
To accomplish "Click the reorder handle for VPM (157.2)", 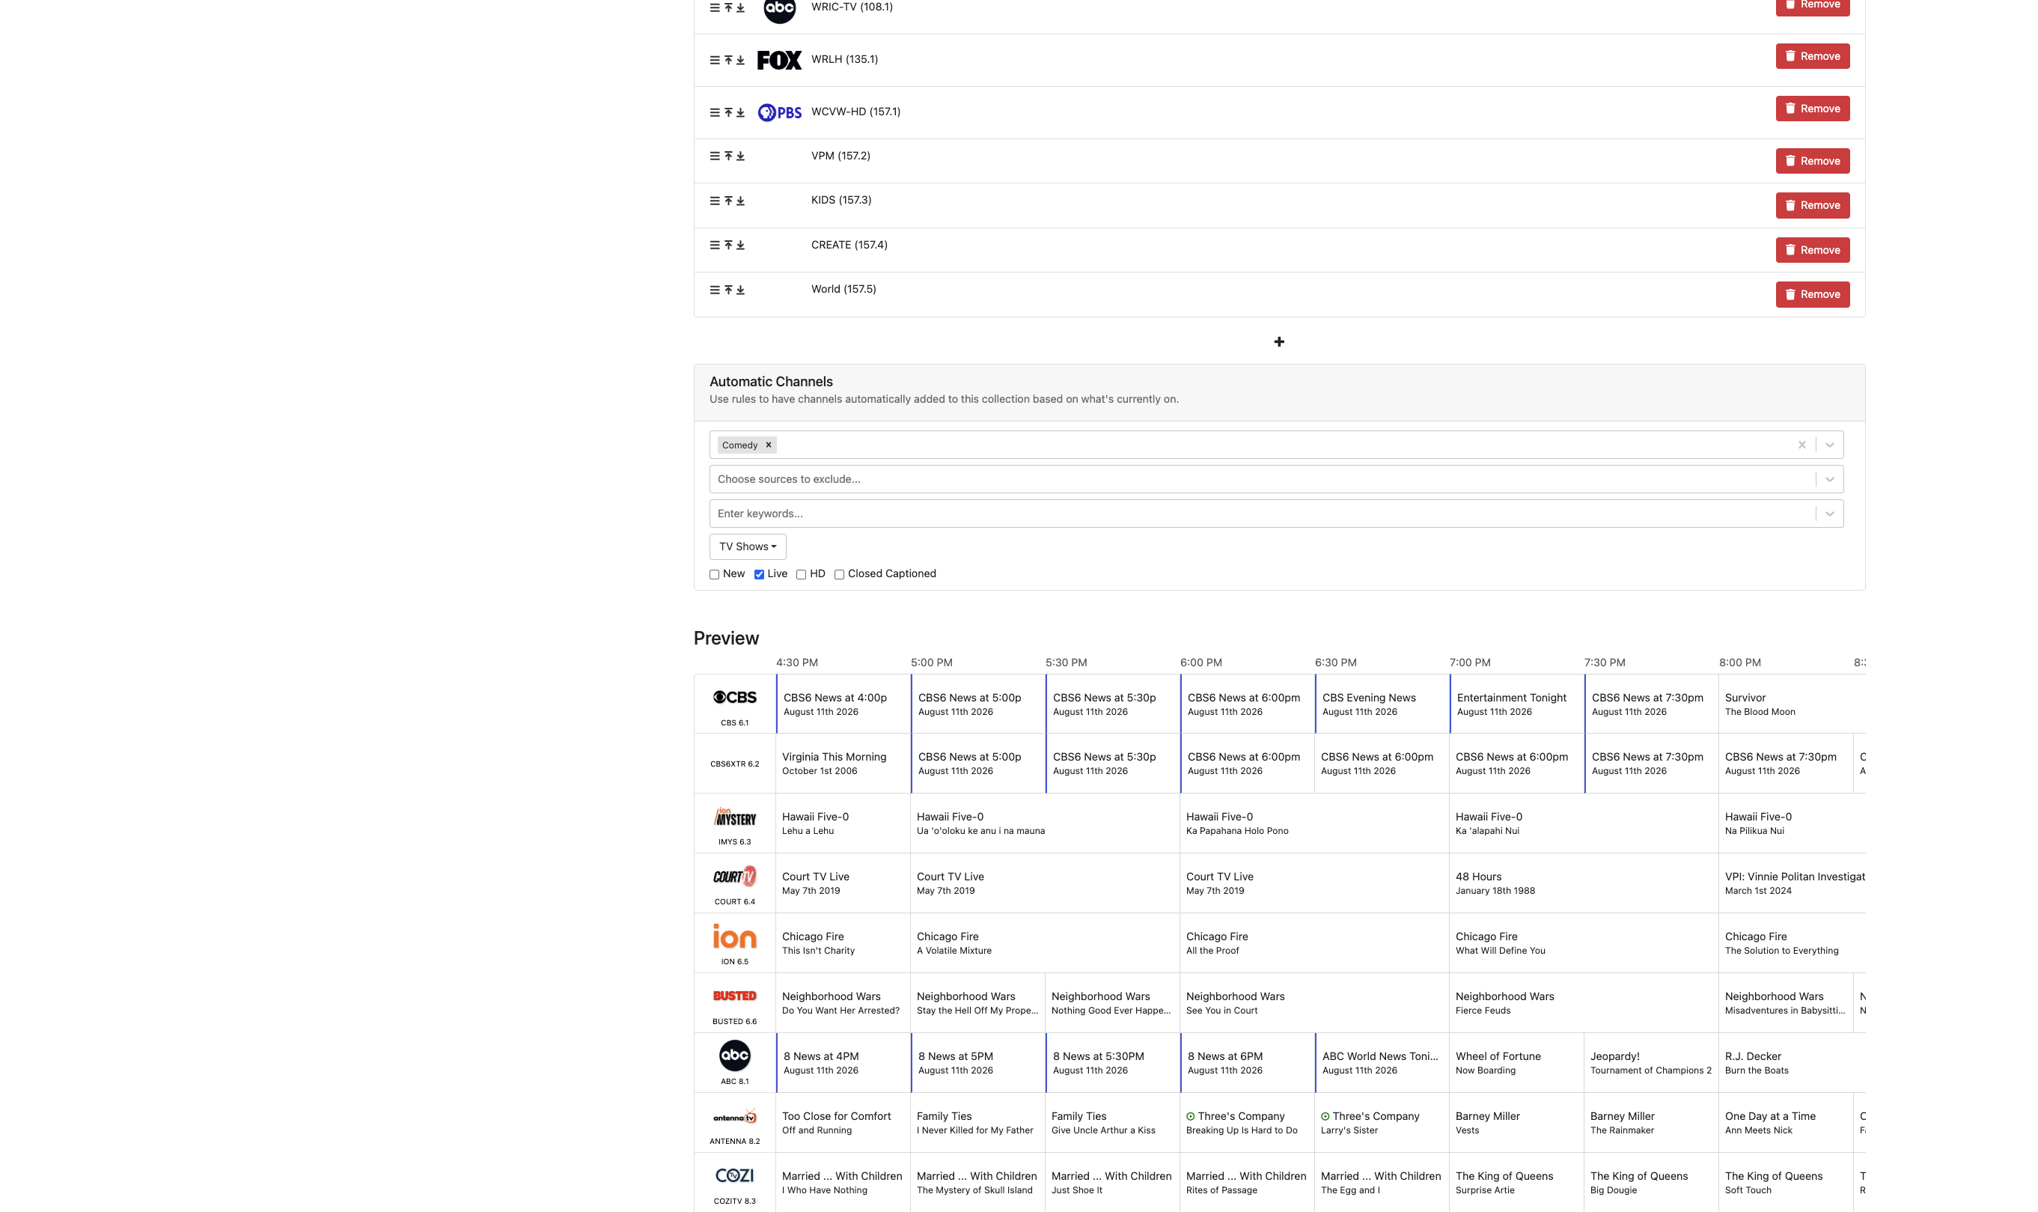I will [715, 156].
